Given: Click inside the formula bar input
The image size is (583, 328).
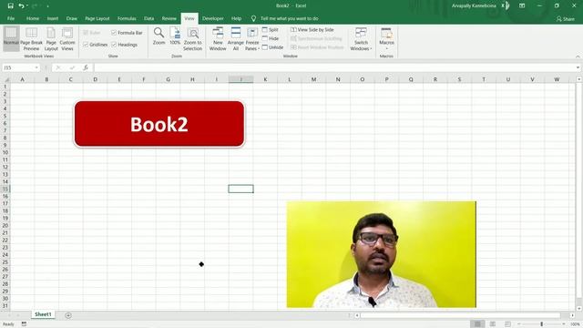Looking at the screenshot, I should coord(334,67).
